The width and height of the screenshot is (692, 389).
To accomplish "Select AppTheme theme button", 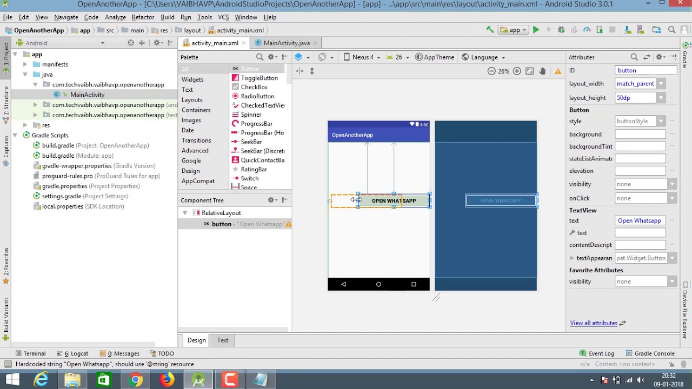I will tap(435, 57).
